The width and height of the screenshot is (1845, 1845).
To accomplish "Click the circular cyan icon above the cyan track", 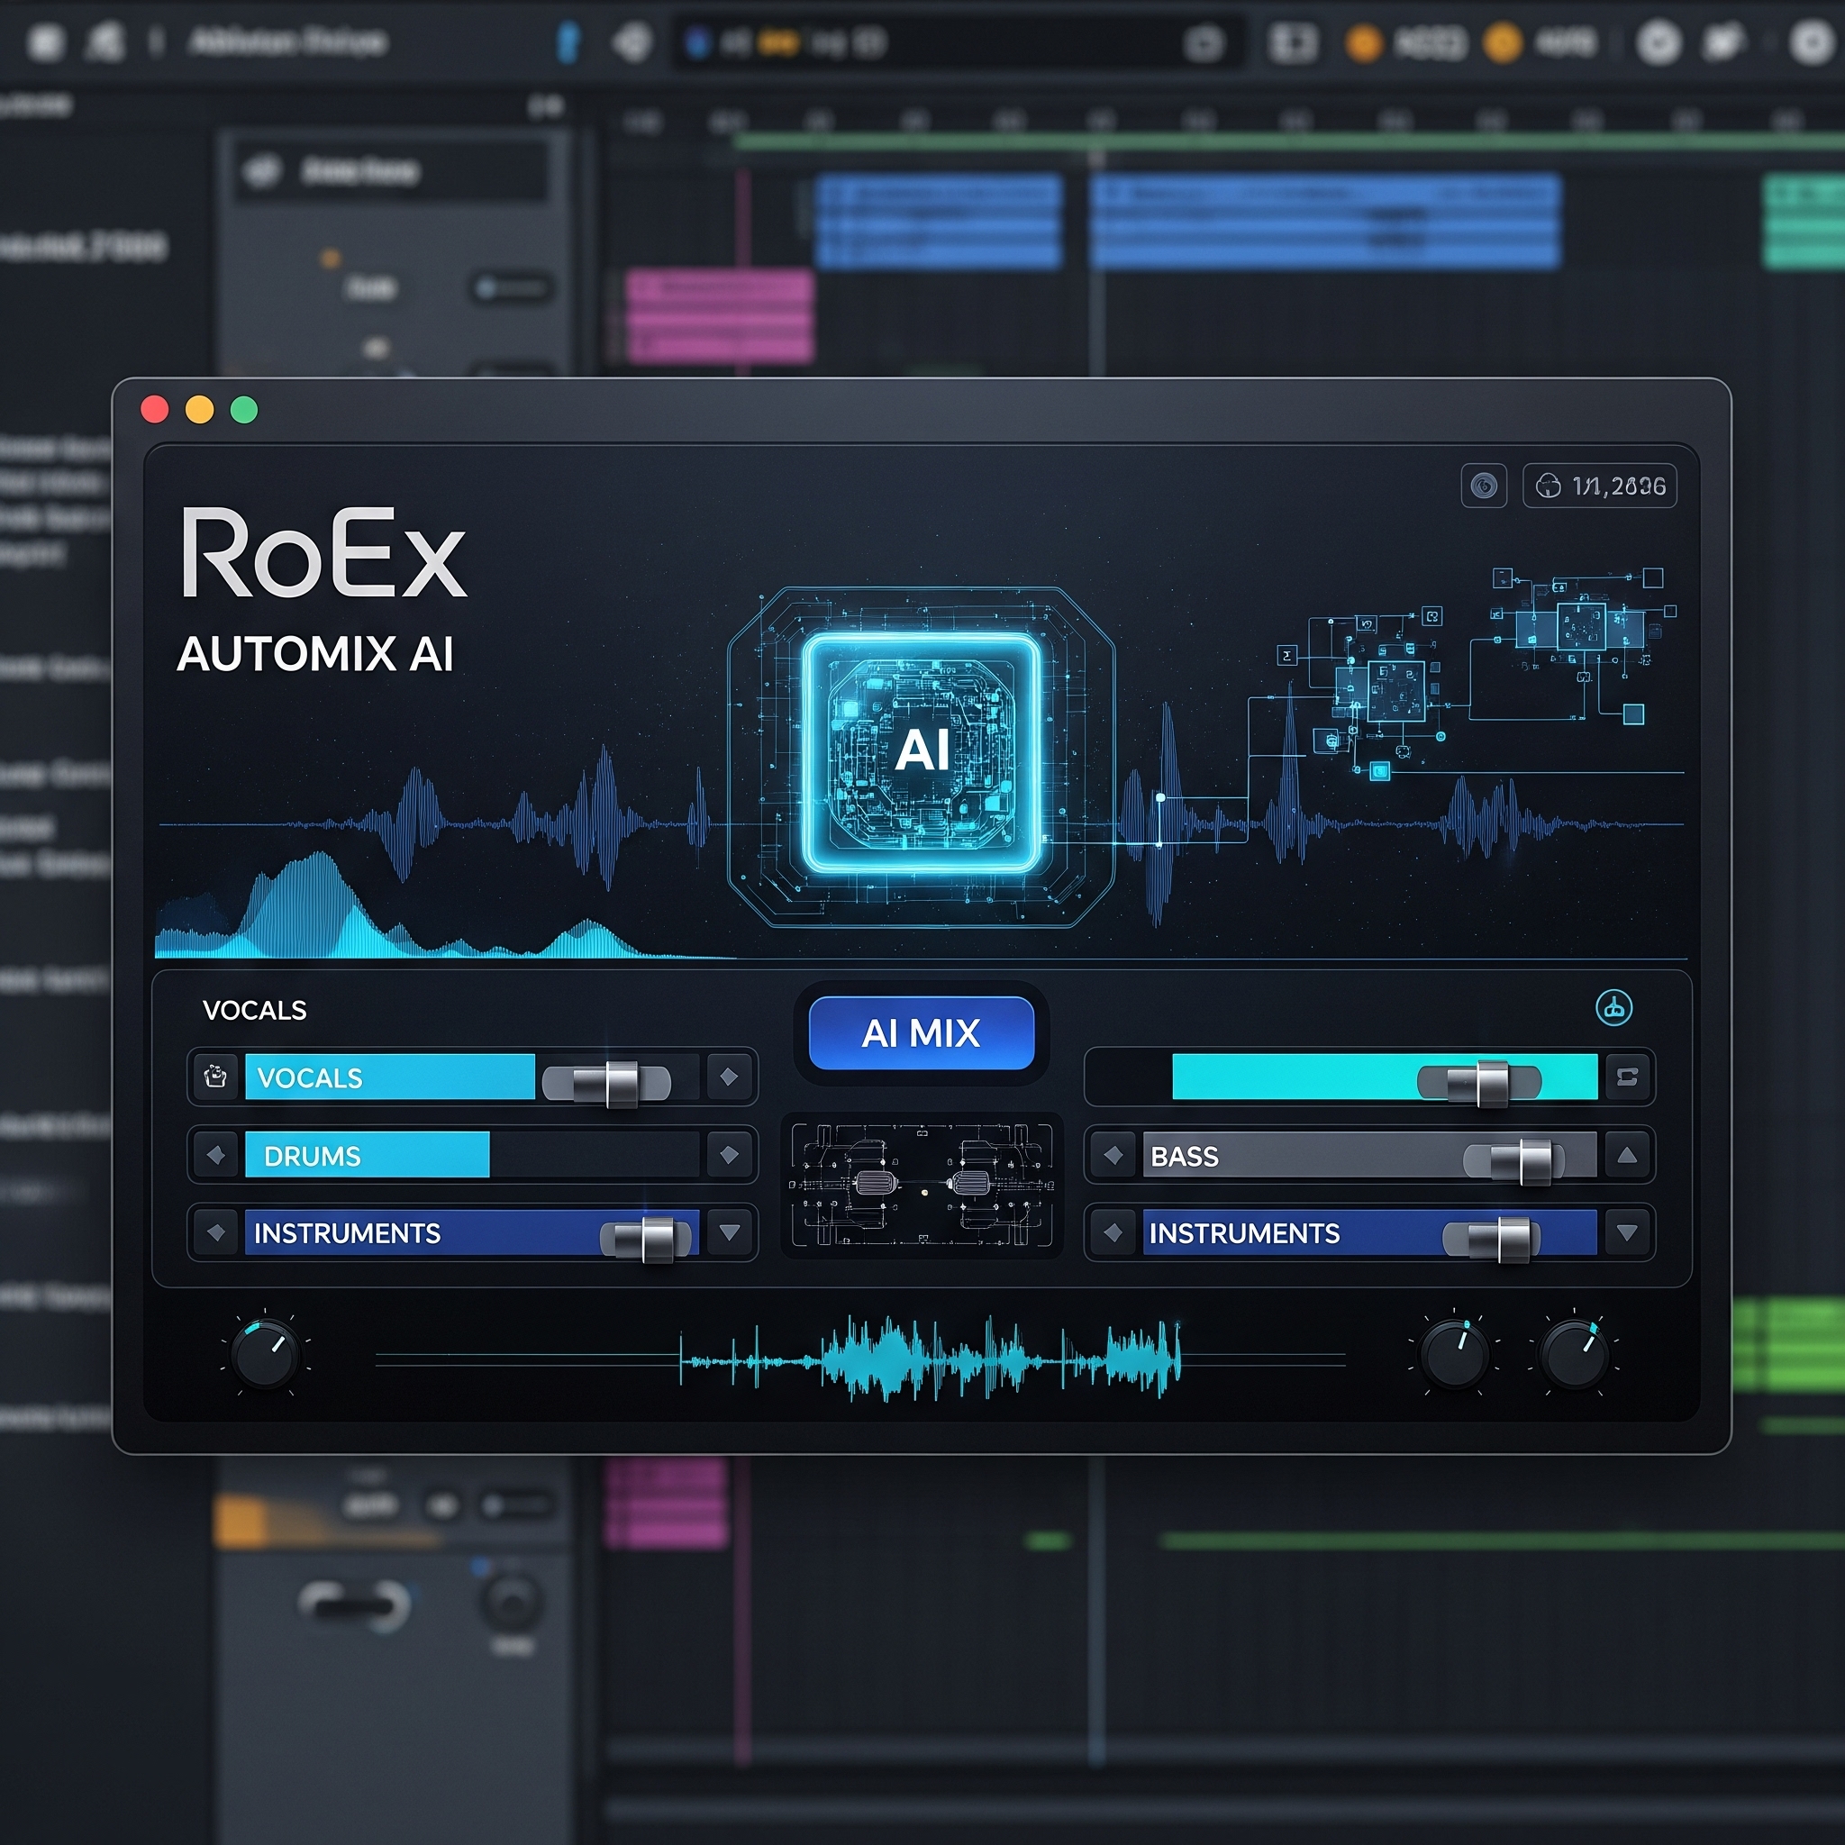I will pyautogui.click(x=1613, y=1007).
